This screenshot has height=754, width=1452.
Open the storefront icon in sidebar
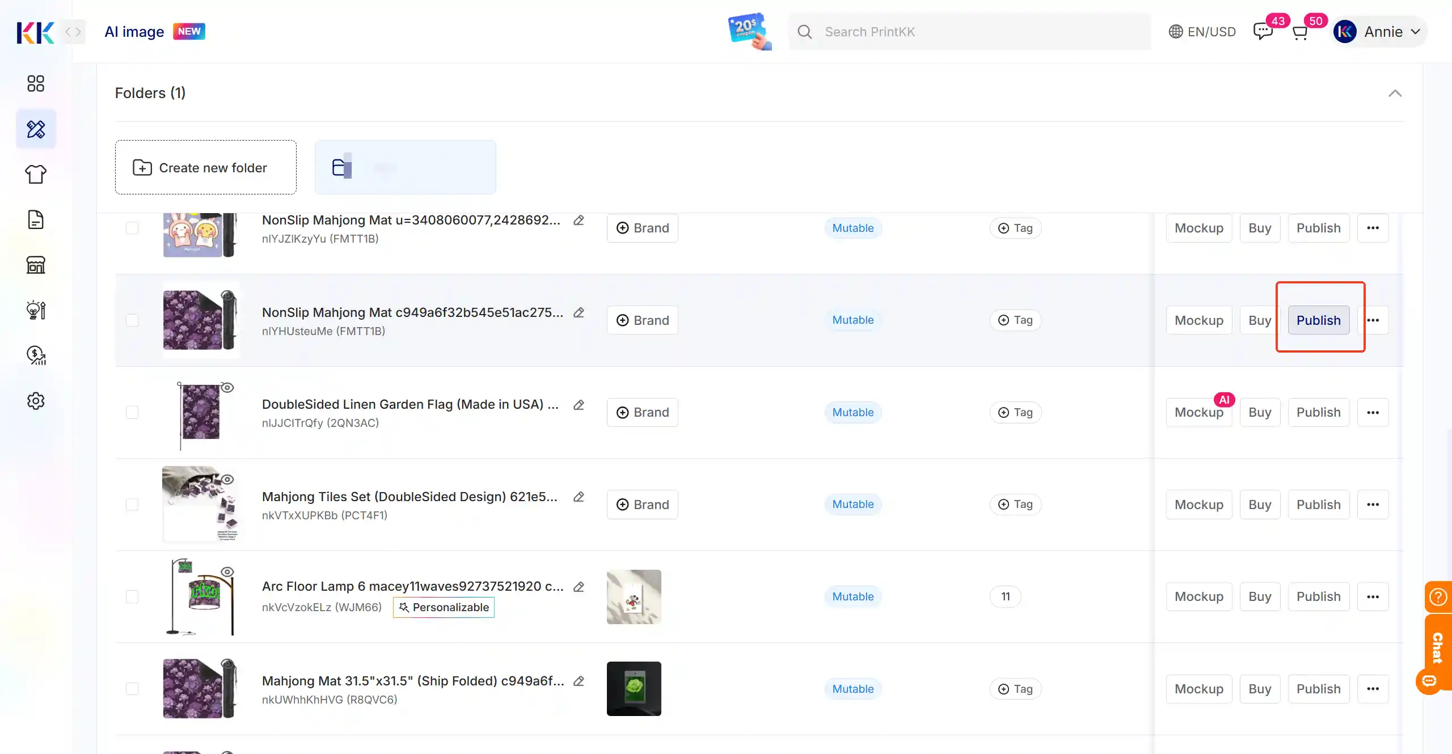(36, 265)
